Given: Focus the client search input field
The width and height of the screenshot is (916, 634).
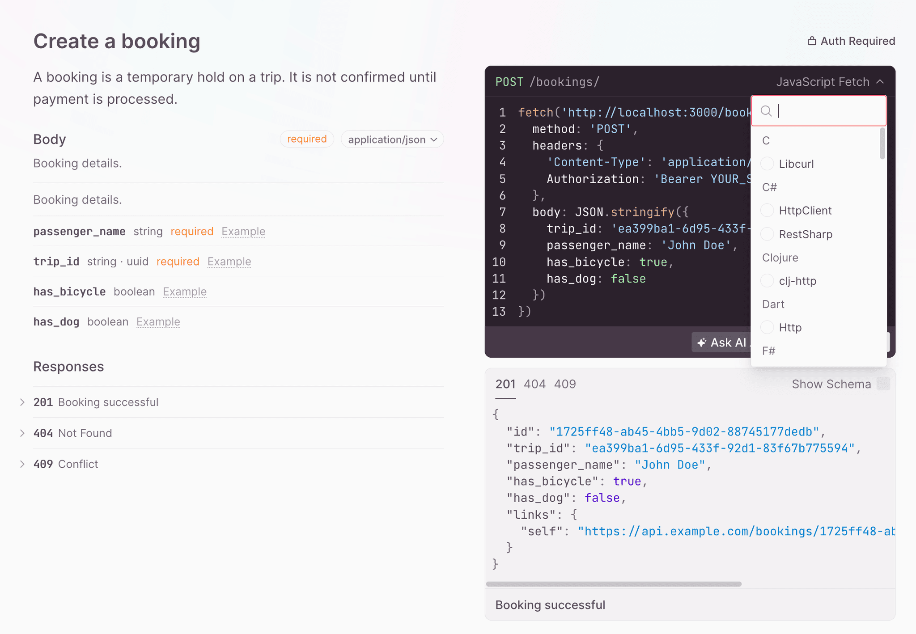Looking at the screenshot, I should pos(819,111).
